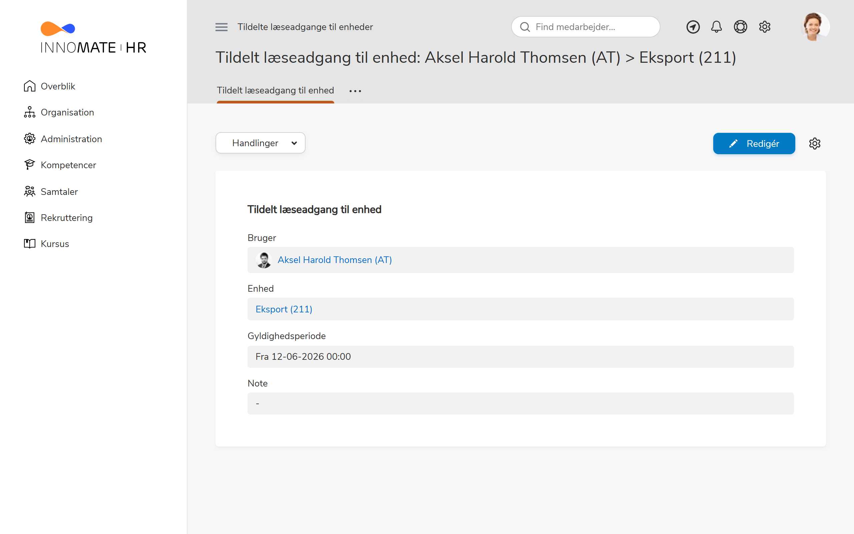Screen dimensions: 854x534
Task: Select the Tildelt læseadgang til enhed tab
Action: click(275, 90)
